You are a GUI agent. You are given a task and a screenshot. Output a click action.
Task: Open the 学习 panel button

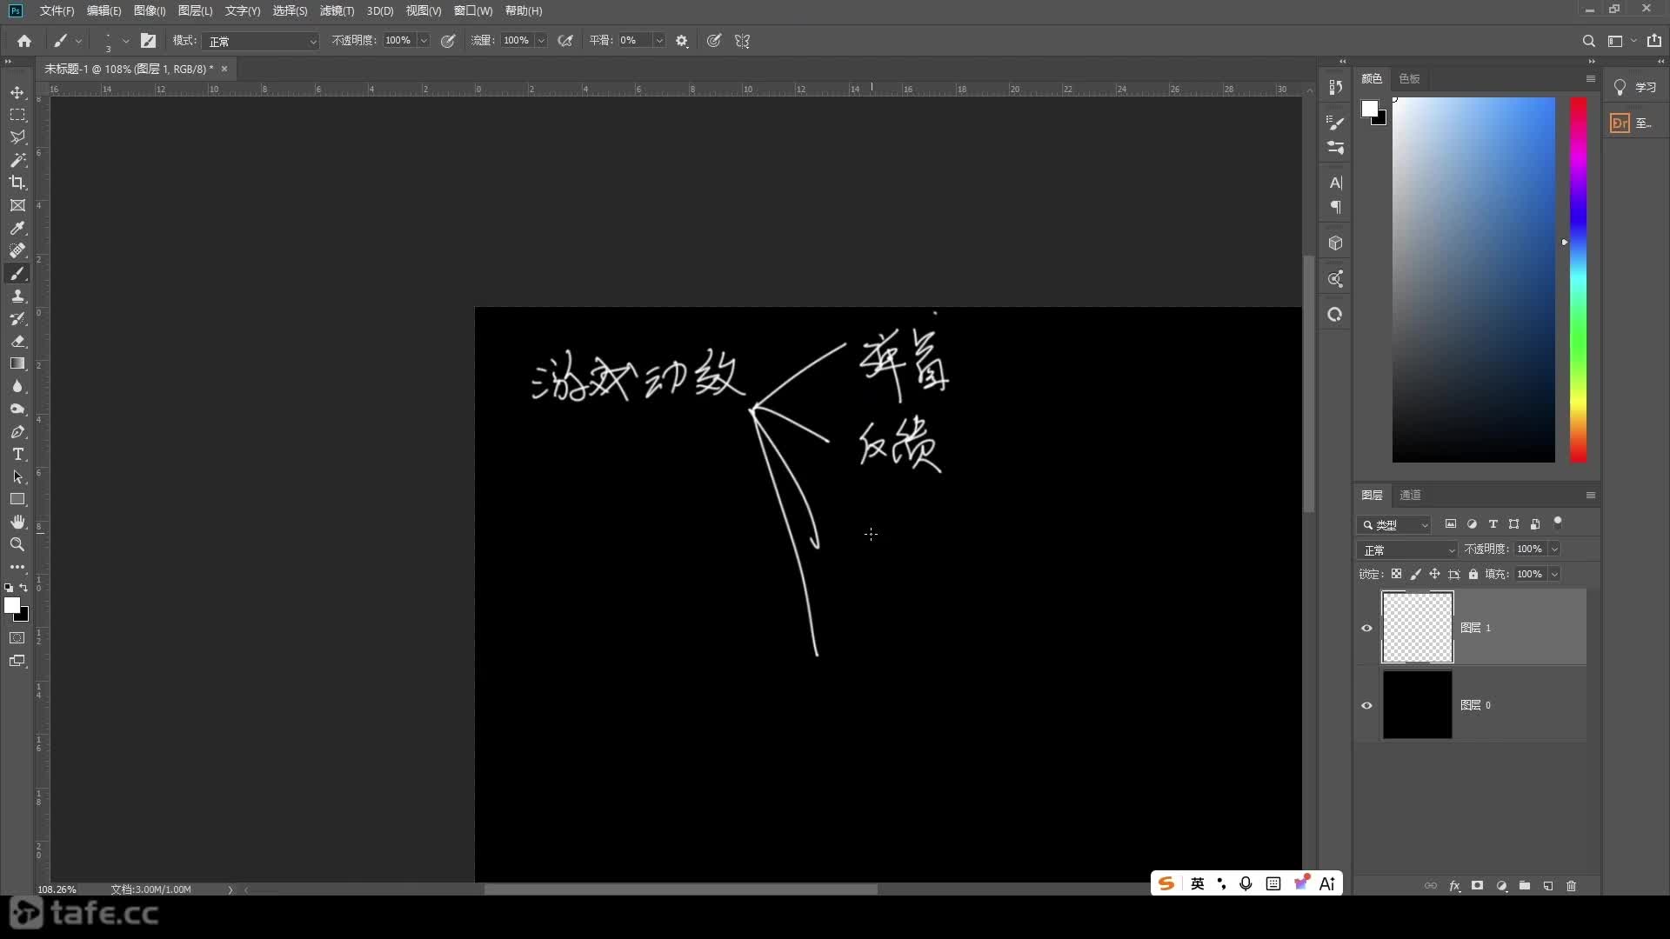(x=1636, y=87)
